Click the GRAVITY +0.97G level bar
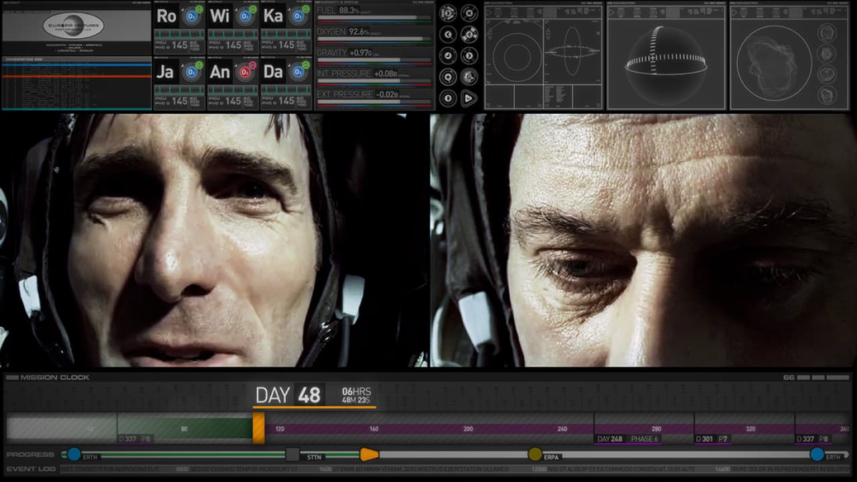The width and height of the screenshot is (857, 482). (374, 60)
